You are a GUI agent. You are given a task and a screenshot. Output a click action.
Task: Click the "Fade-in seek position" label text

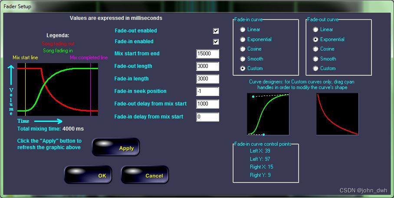pos(140,91)
